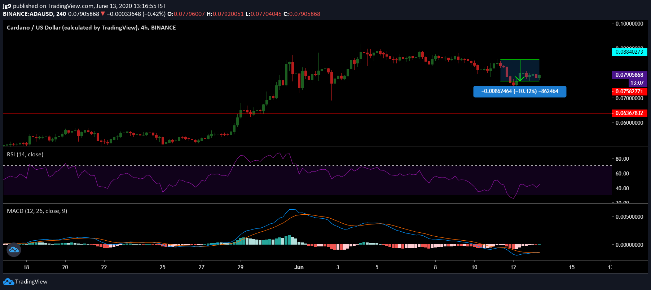The image size is (651, 290).
Task: Click the TradingView logo at bottom left
Action: 25,282
